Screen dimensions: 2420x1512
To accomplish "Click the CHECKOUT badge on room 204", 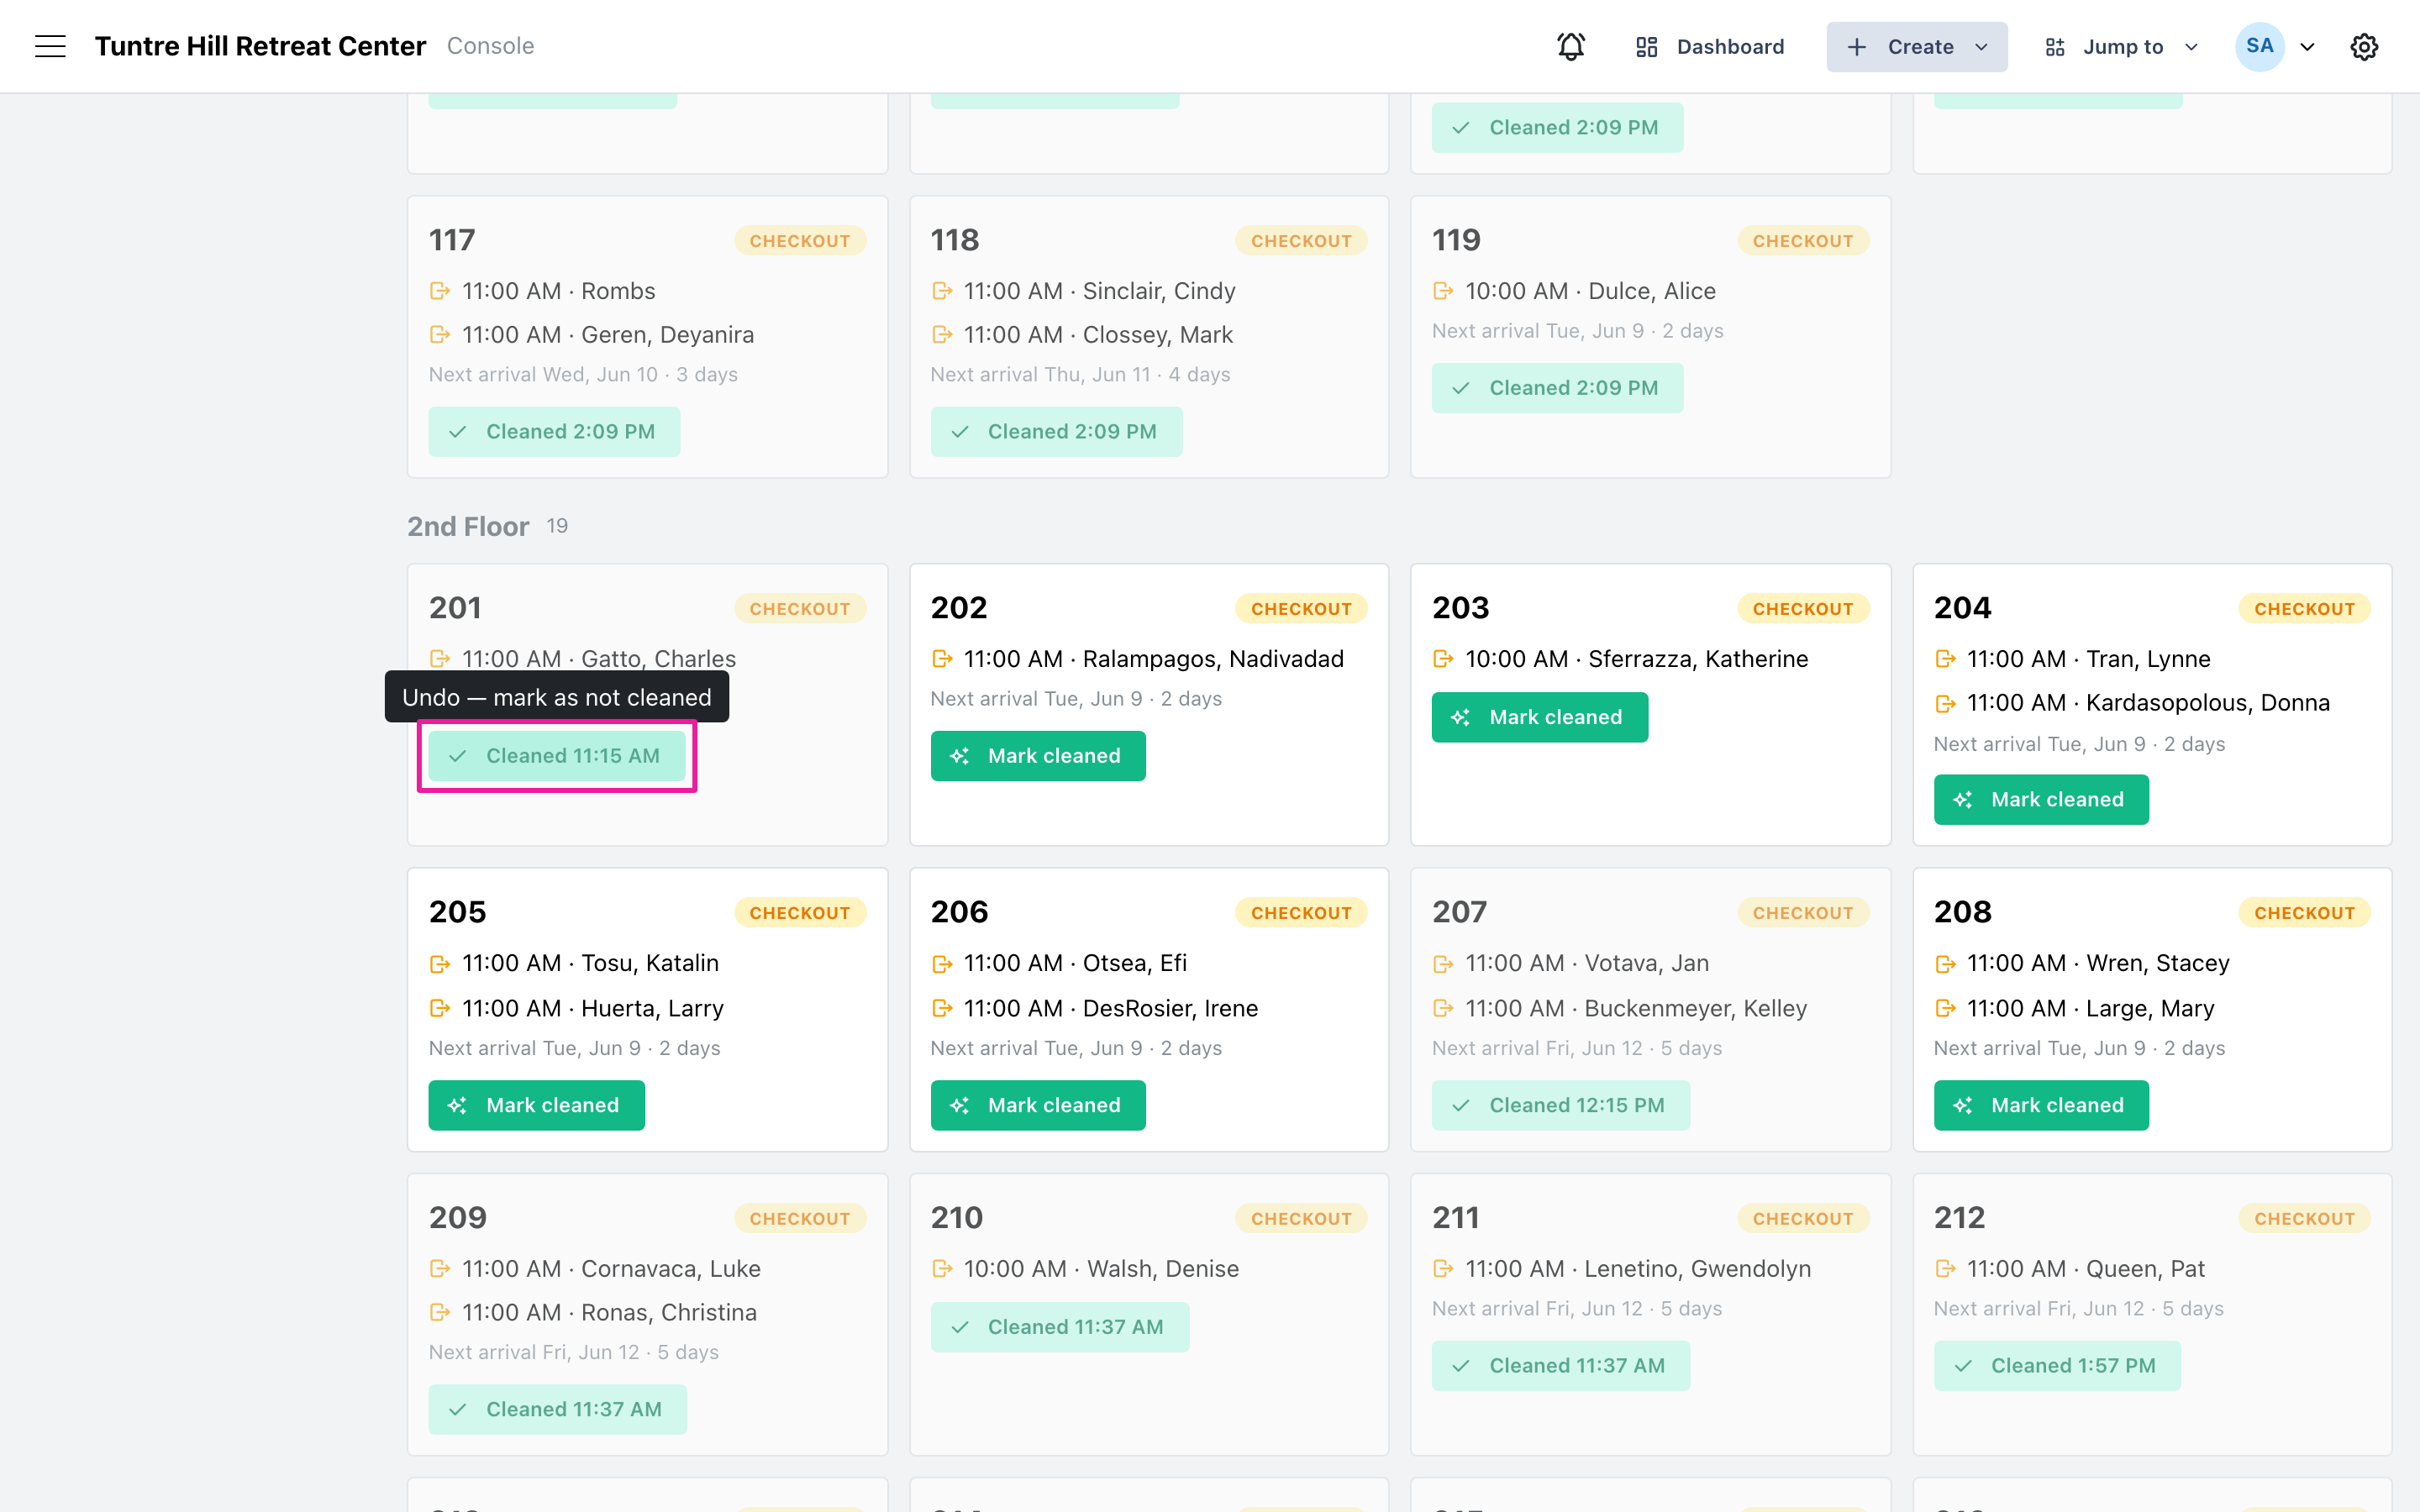I will tap(2304, 608).
